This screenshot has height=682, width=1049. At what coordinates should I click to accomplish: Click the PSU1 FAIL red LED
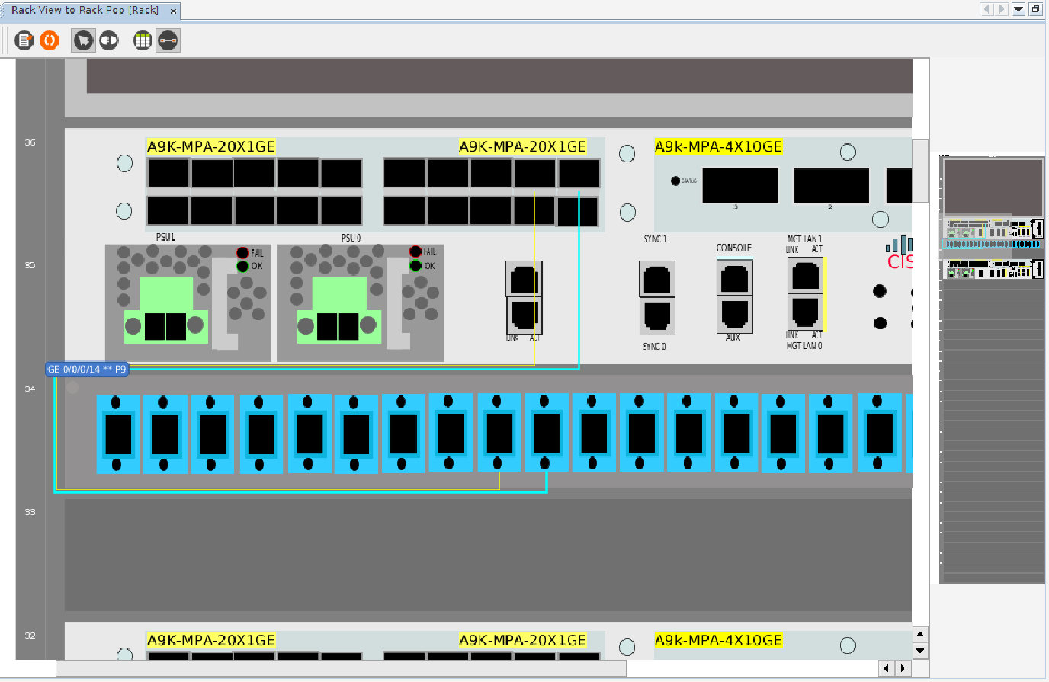[x=242, y=252]
